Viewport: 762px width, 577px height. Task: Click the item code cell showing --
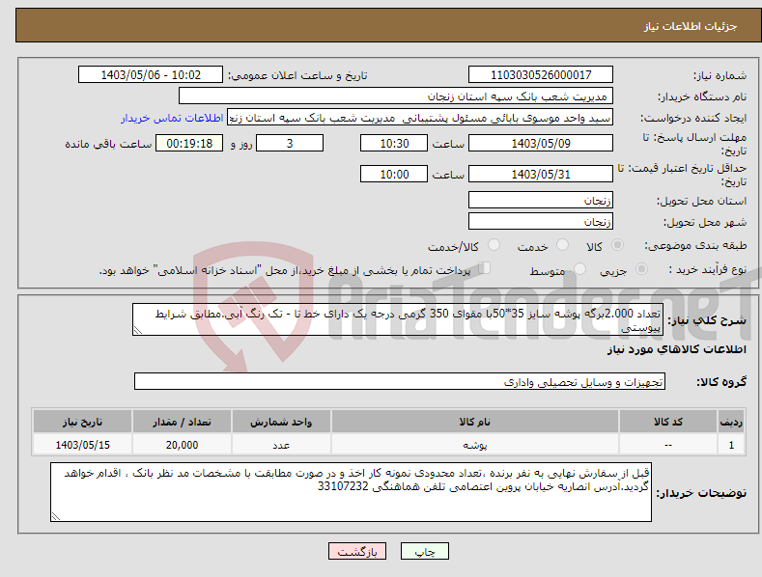click(668, 445)
